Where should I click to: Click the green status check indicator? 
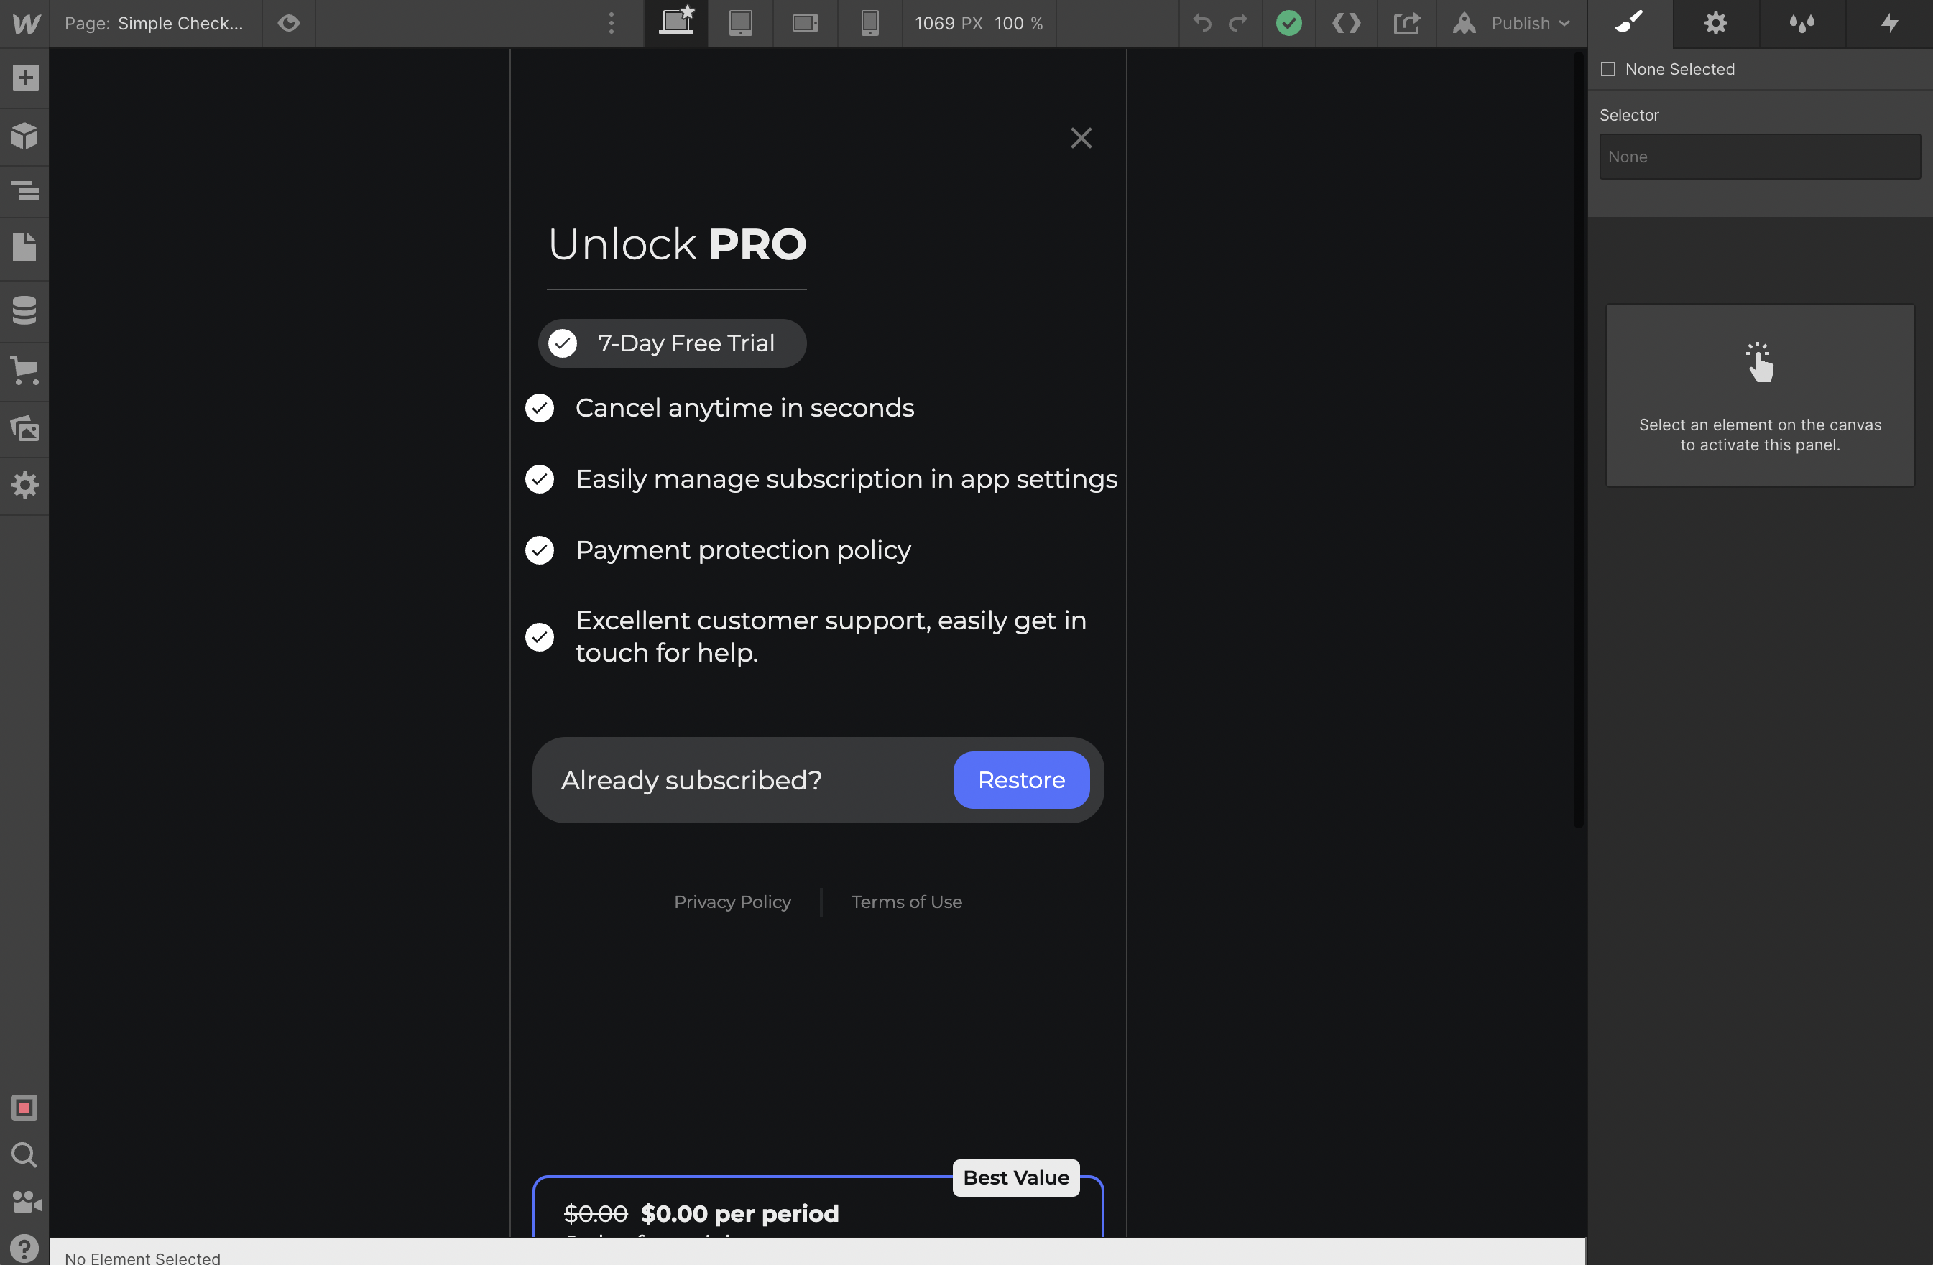click(1288, 24)
